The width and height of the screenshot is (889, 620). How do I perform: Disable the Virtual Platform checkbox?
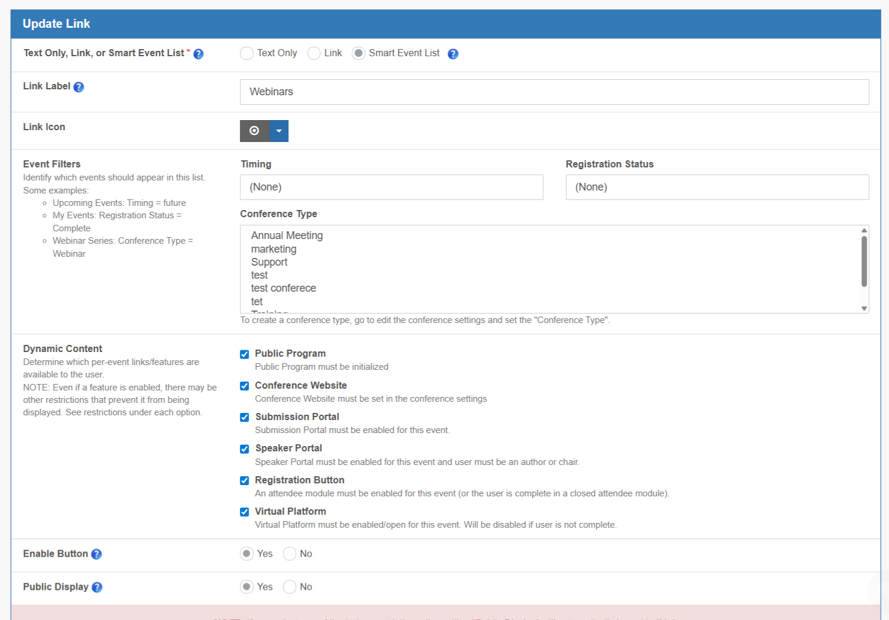(244, 512)
